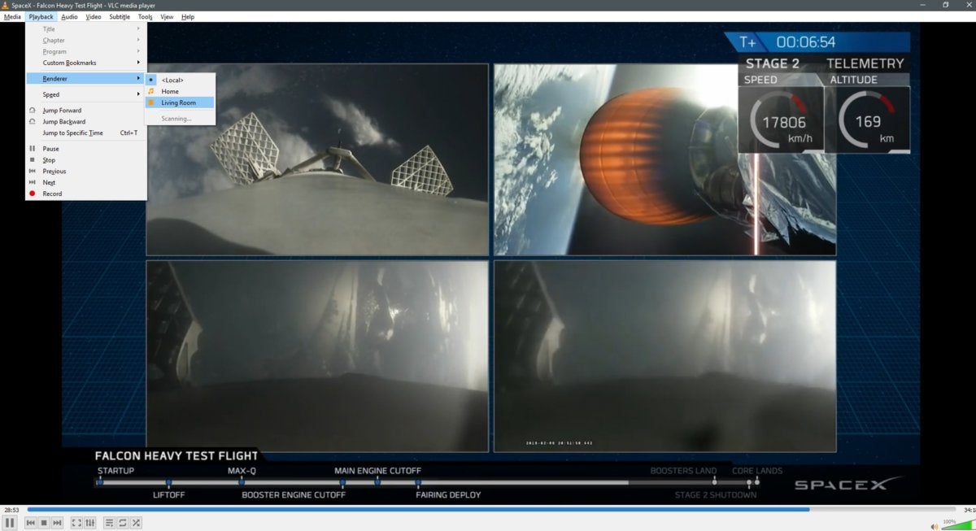
Task: Expand the Renderer submenu
Action: click(x=85, y=79)
